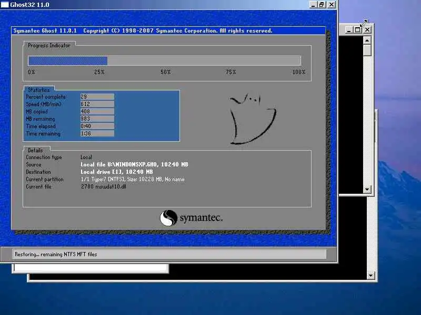Click the symantec. wordmark text
The image size is (421, 315).
(202, 218)
